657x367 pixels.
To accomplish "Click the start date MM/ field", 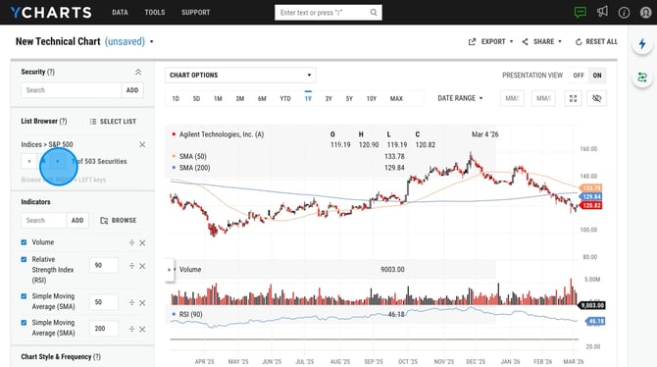I will coord(512,98).
